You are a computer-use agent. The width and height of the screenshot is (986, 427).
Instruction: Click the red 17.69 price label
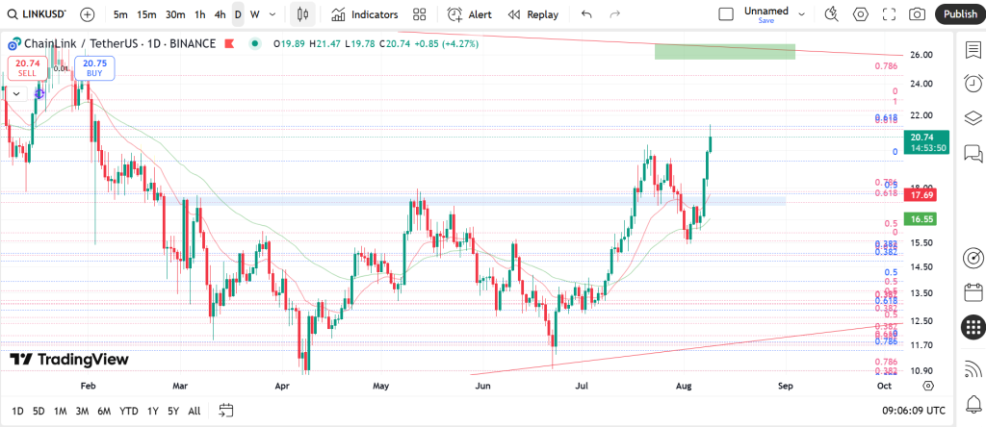click(x=921, y=195)
